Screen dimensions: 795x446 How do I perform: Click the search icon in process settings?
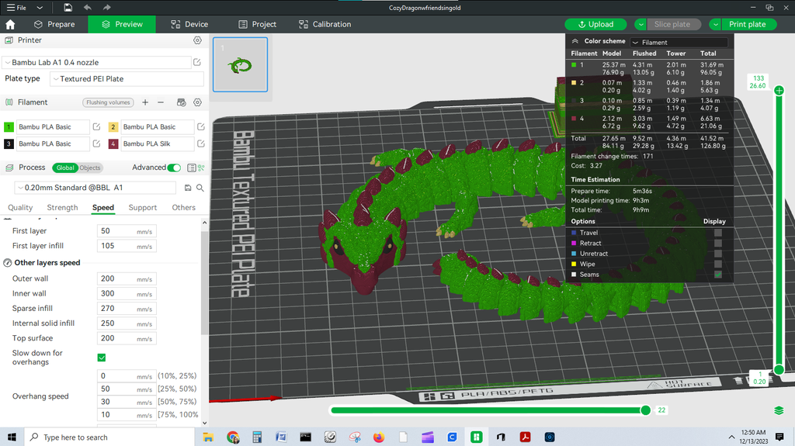click(200, 188)
